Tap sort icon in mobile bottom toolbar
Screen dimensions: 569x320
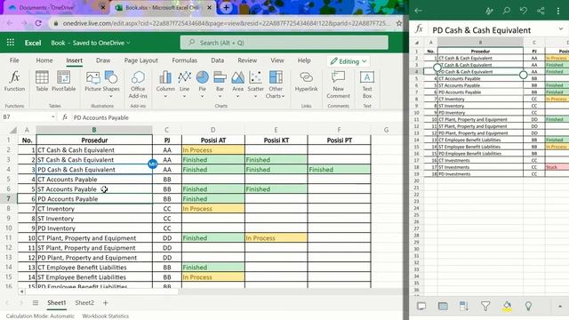464,306
